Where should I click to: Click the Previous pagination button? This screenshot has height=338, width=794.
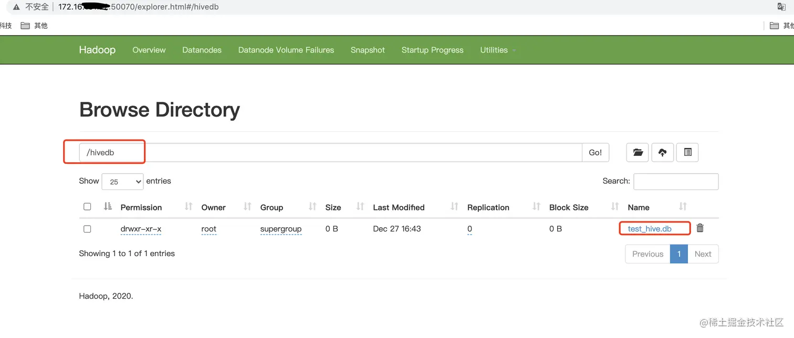(x=647, y=254)
